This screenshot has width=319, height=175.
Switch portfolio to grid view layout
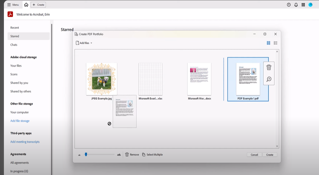pyautogui.click(x=268, y=43)
